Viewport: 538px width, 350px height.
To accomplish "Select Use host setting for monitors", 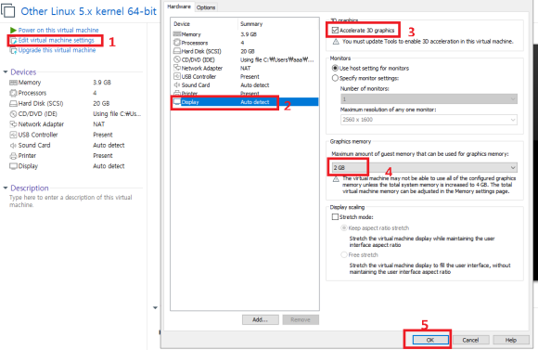I will click(x=335, y=68).
